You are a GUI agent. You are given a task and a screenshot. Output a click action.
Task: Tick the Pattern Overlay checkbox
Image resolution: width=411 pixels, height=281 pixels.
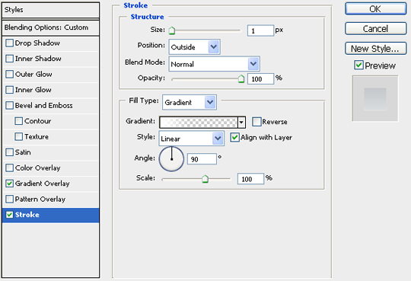point(9,200)
